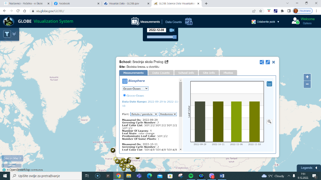Click the map zoom in plus button
The height and width of the screenshot is (180, 321).
click(x=307, y=77)
